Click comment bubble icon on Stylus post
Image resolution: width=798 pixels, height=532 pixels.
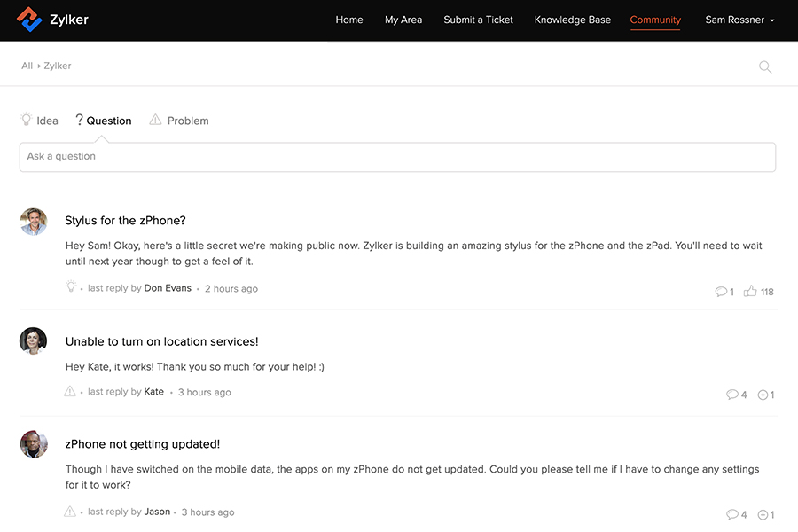720,291
